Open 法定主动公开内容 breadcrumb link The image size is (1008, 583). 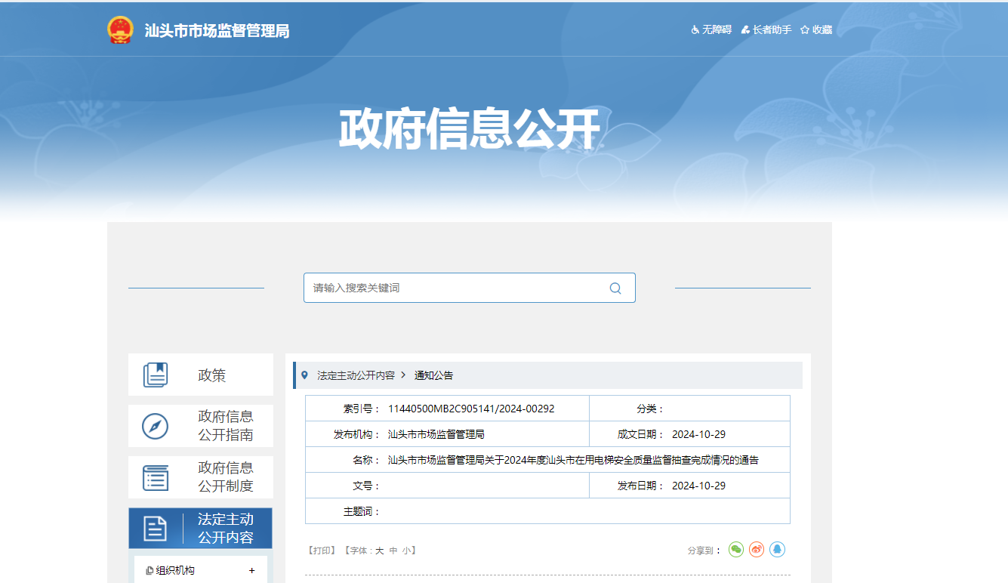point(356,375)
